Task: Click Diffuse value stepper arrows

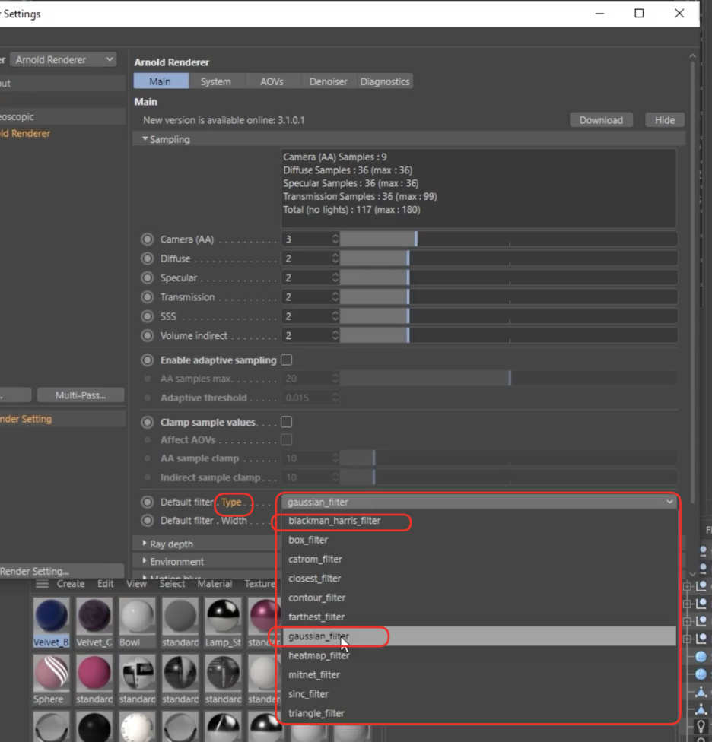Action: [x=335, y=258]
